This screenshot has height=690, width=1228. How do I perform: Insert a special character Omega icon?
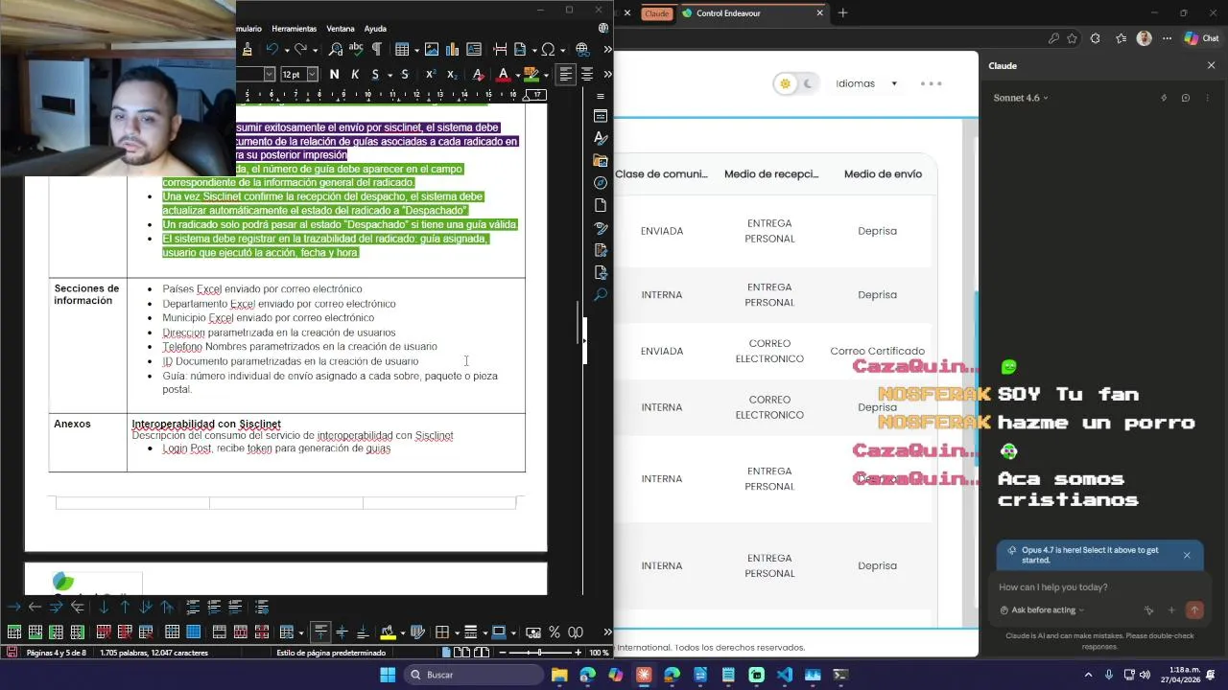click(x=548, y=50)
